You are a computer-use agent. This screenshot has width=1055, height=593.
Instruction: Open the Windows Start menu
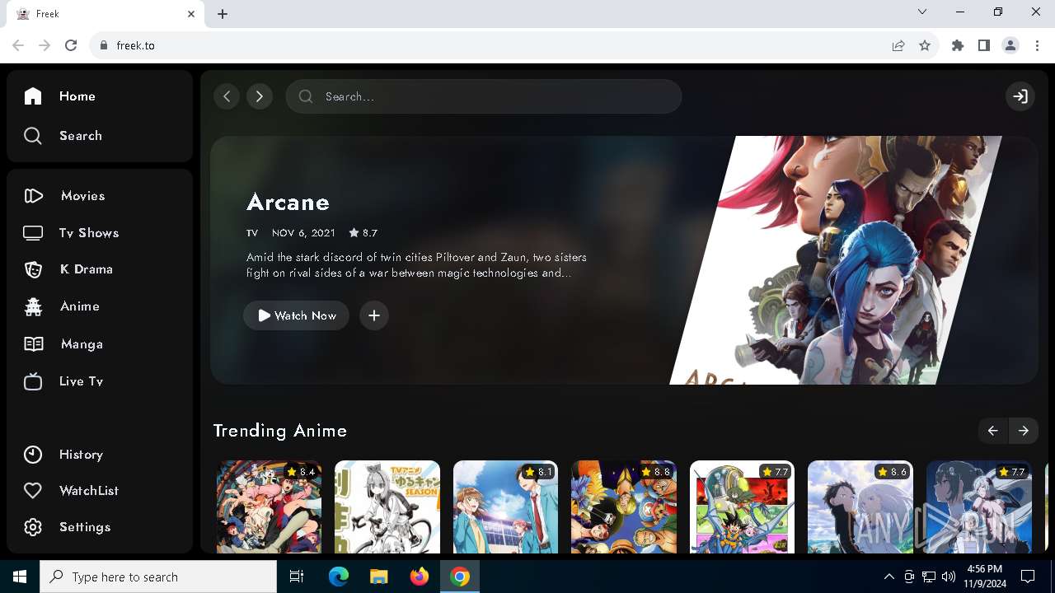[x=20, y=577]
